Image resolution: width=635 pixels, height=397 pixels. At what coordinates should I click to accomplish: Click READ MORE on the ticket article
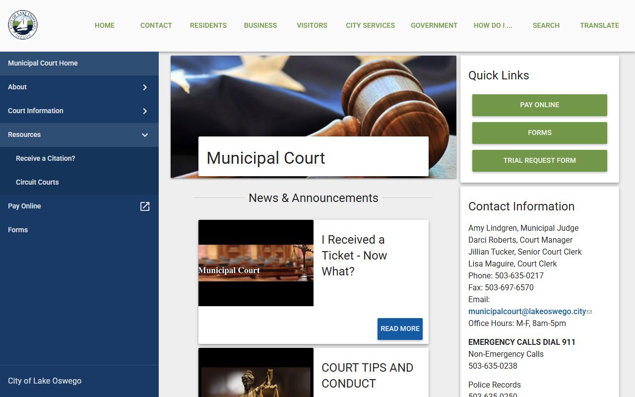(x=400, y=329)
